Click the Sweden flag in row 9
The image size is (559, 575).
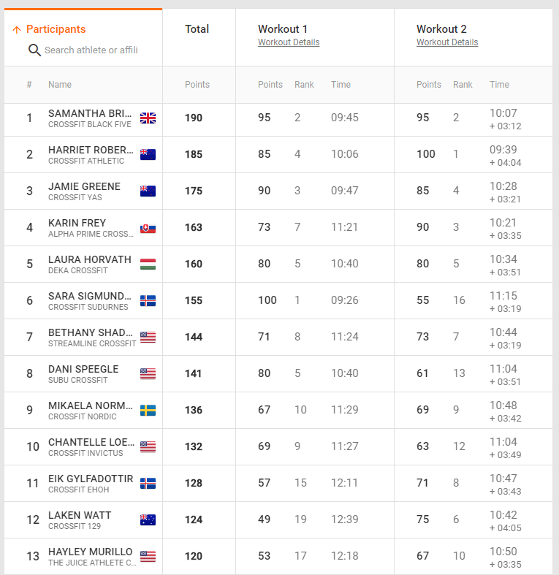point(148,411)
